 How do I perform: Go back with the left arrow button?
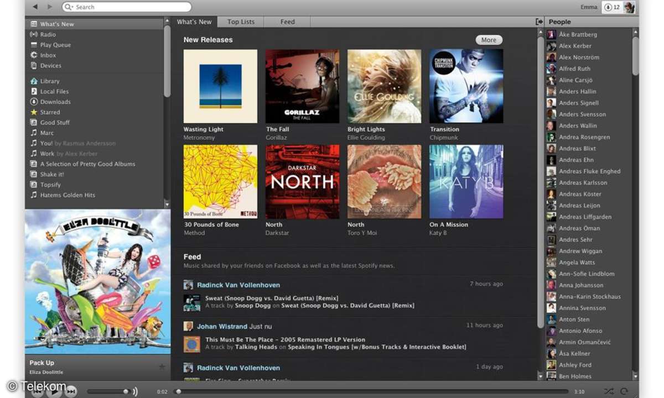click(x=35, y=7)
